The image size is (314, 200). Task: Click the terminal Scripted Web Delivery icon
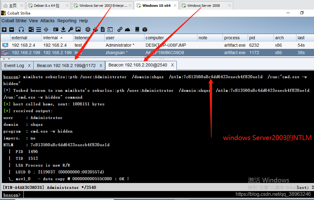[x=110, y=30]
